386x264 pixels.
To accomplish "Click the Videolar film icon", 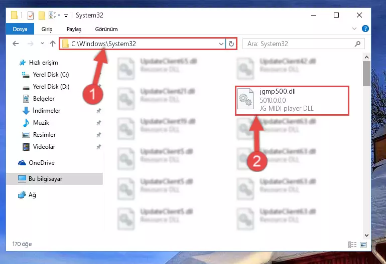I will coord(26,147).
